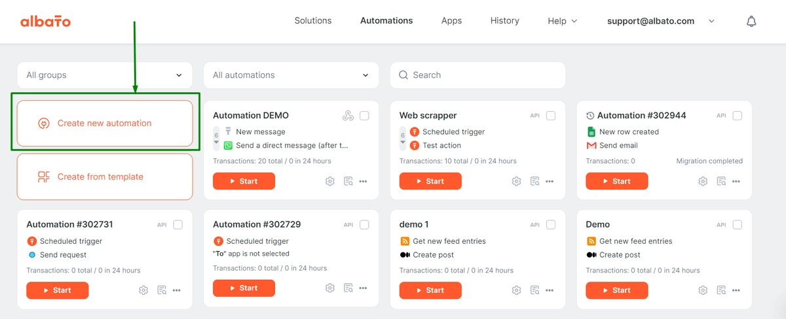
Task: Open settings gear for Automation #302729
Action: [x=330, y=288]
